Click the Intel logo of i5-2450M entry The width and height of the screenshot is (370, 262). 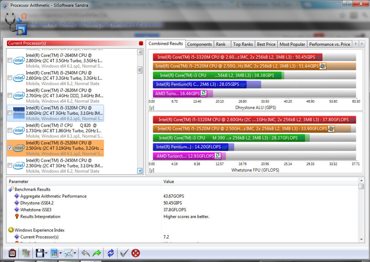(19, 166)
